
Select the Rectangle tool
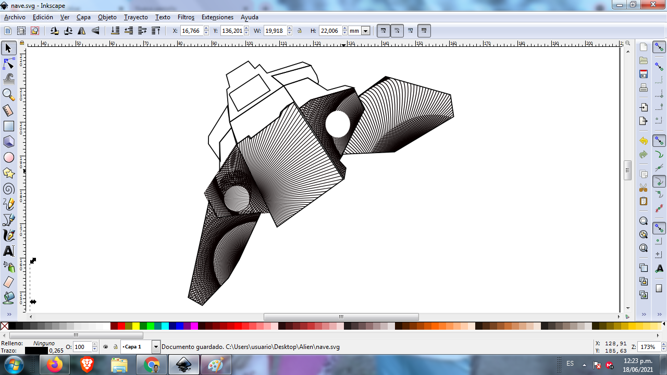(x=8, y=126)
